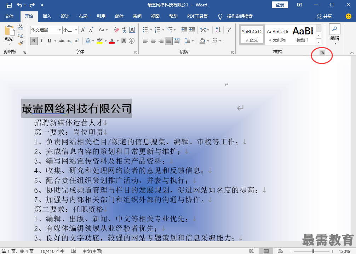The width and height of the screenshot is (356, 254).
Task: Switch to the PDF工具集 tab
Action: [x=197, y=16]
